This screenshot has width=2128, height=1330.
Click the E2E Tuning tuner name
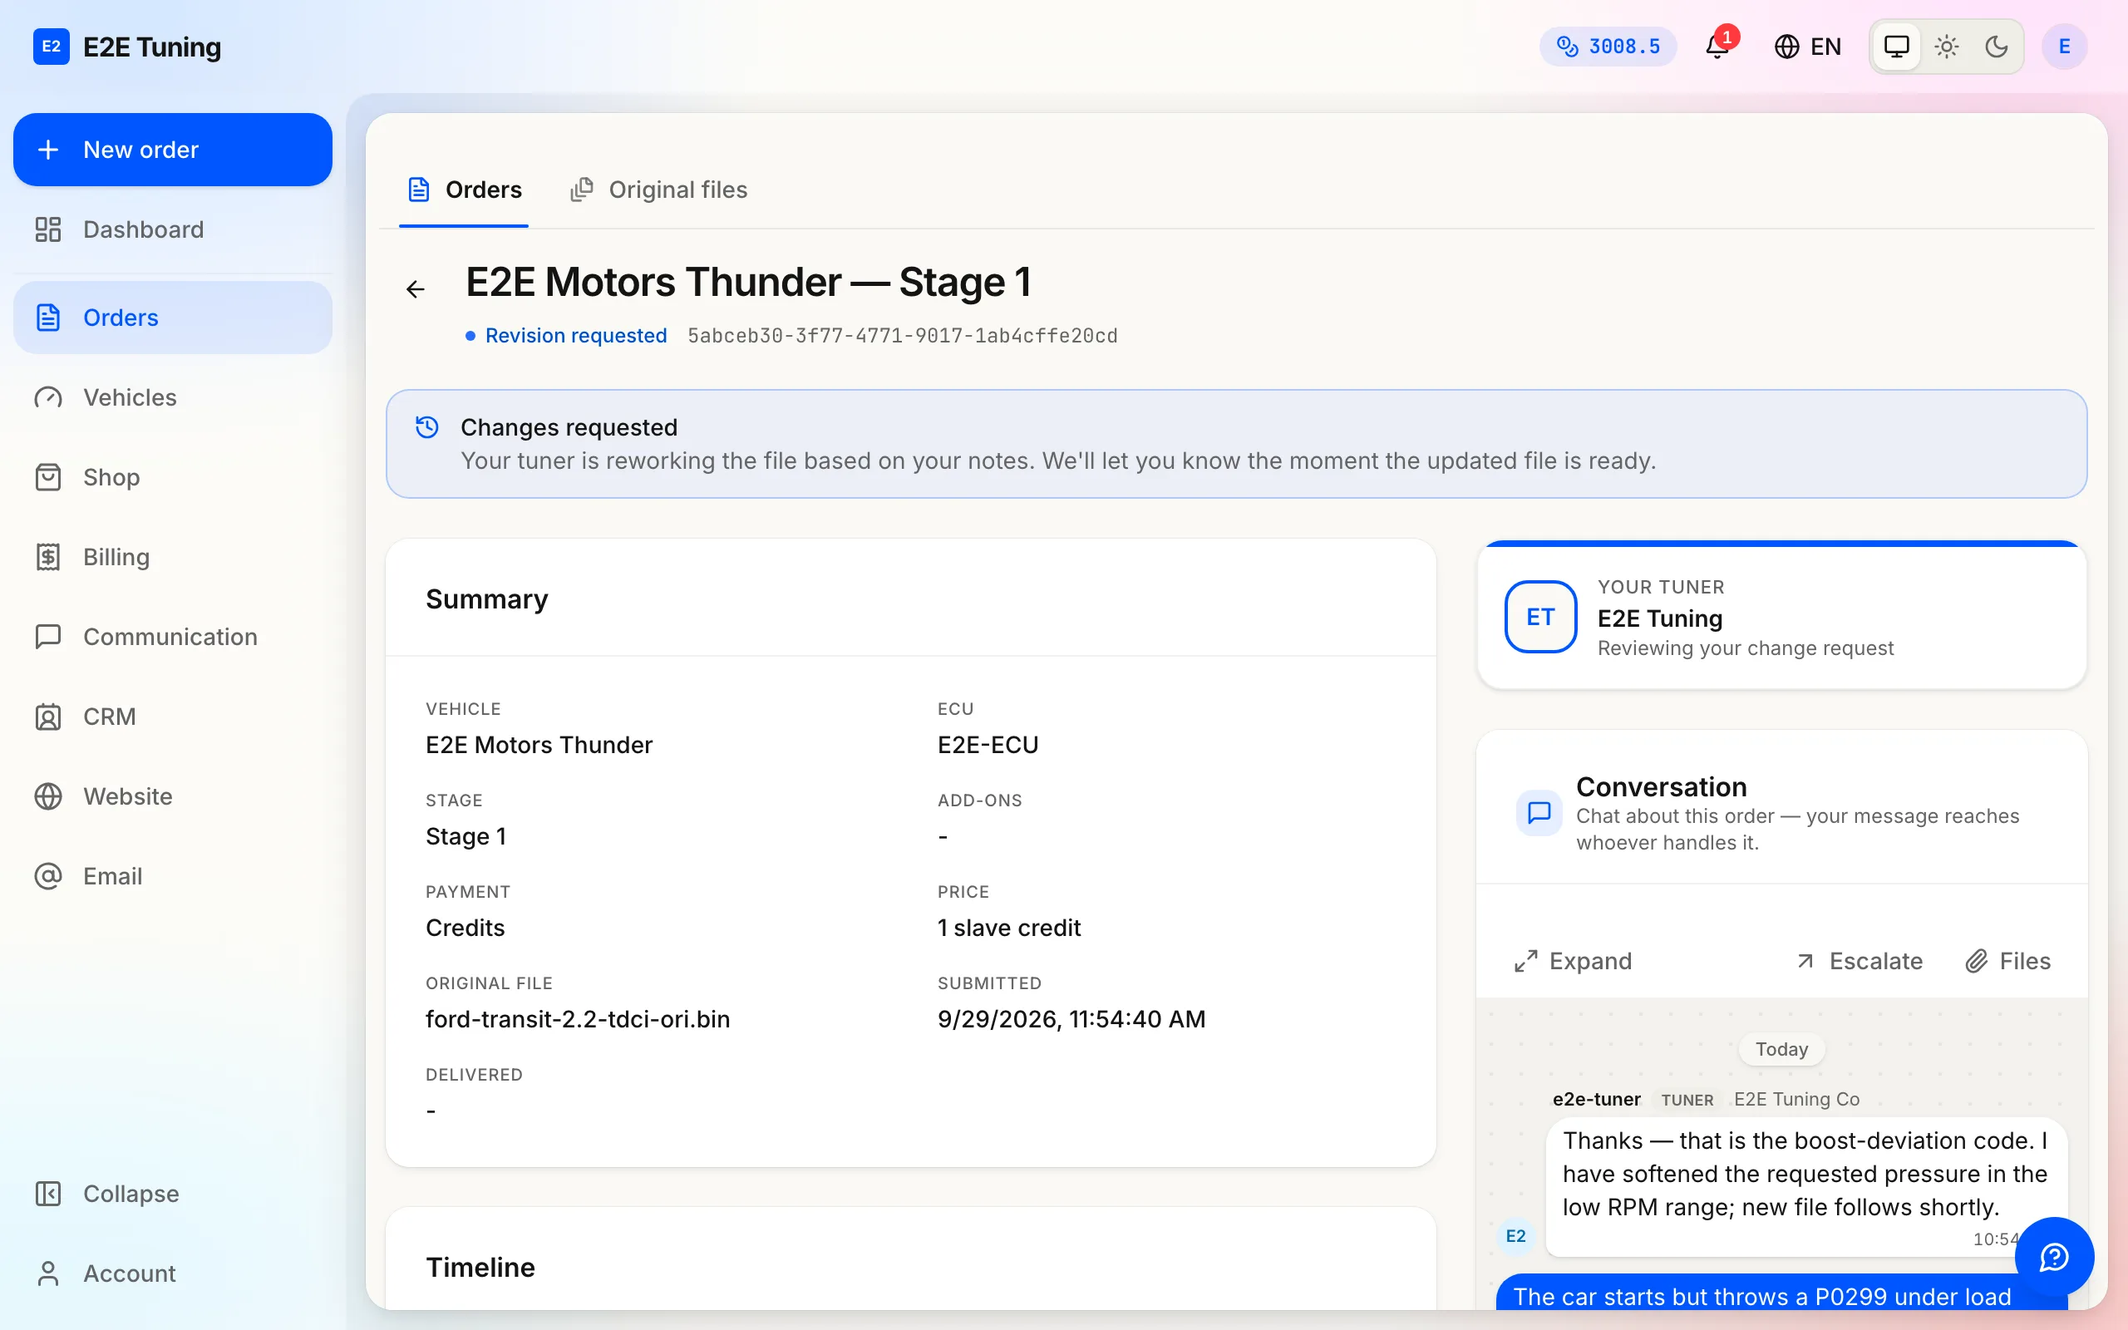coord(1660,618)
